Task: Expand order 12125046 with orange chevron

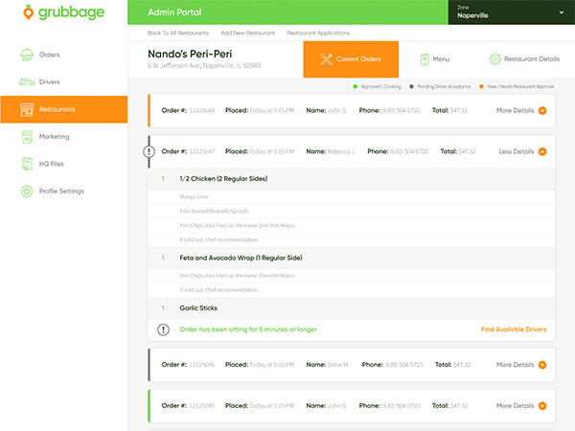Action: pyautogui.click(x=542, y=365)
